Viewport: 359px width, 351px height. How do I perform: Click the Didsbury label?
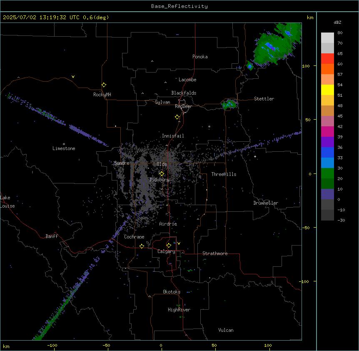click(x=160, y=180)
